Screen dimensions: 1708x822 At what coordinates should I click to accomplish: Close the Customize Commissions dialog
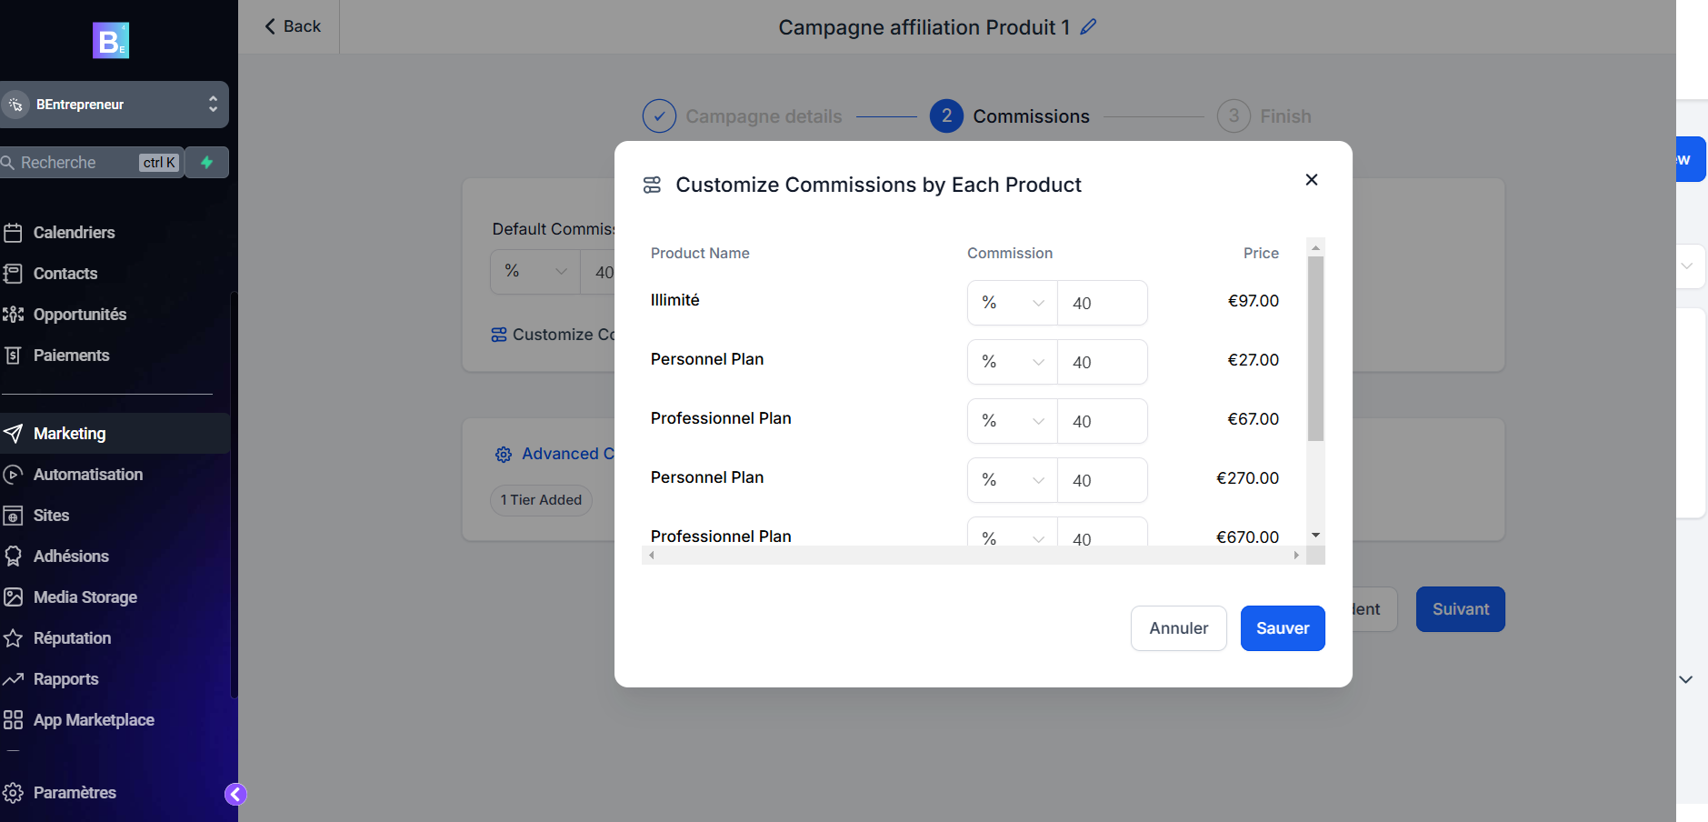(x=1312, y=180)
